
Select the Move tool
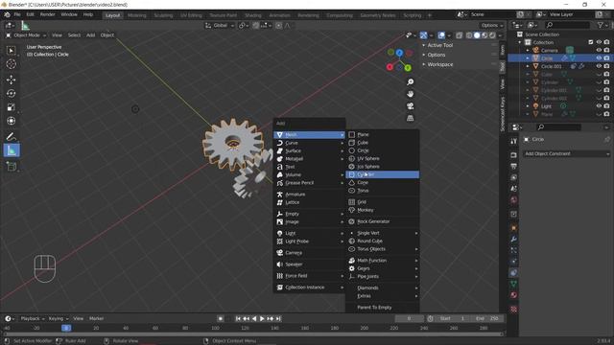[11, 80]
